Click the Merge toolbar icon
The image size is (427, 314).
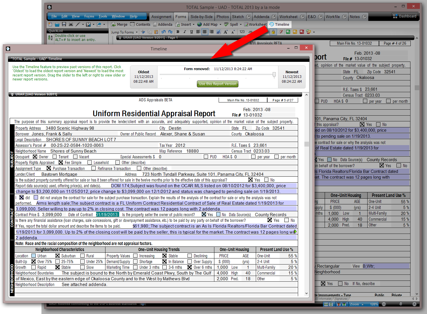coord(119,25)
